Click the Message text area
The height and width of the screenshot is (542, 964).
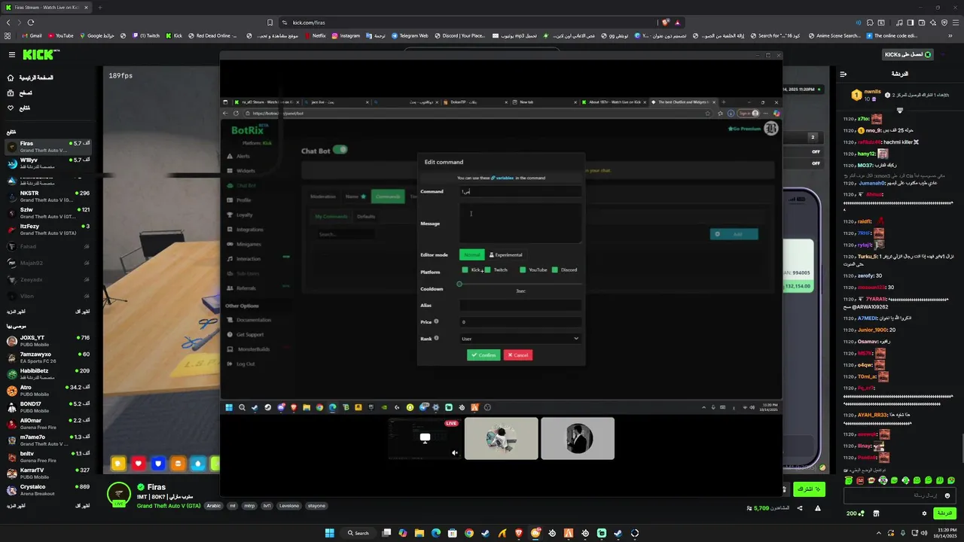click(520, 223)
